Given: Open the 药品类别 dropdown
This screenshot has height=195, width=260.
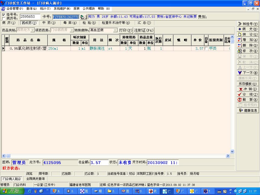Looking at the screenshot, I should 32,30.
